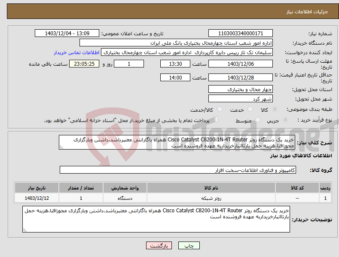Image resolution: width=339 pixels, height=257 pixels.
Task: Click the چاپ (print) button
Action: [189, 245]
